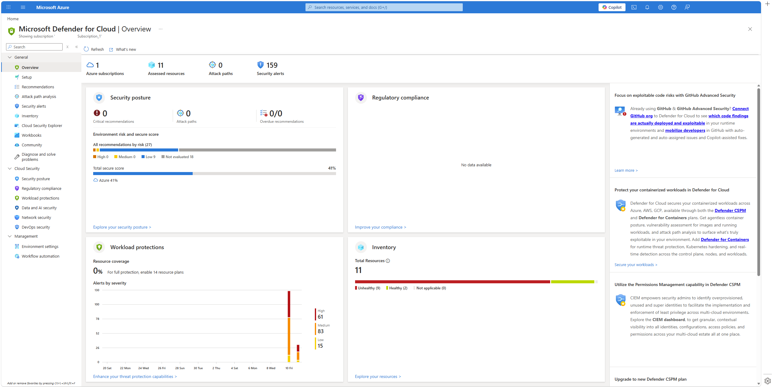
Task: Open the Defender for Containers hyperlink
Action: pos(725,239)
